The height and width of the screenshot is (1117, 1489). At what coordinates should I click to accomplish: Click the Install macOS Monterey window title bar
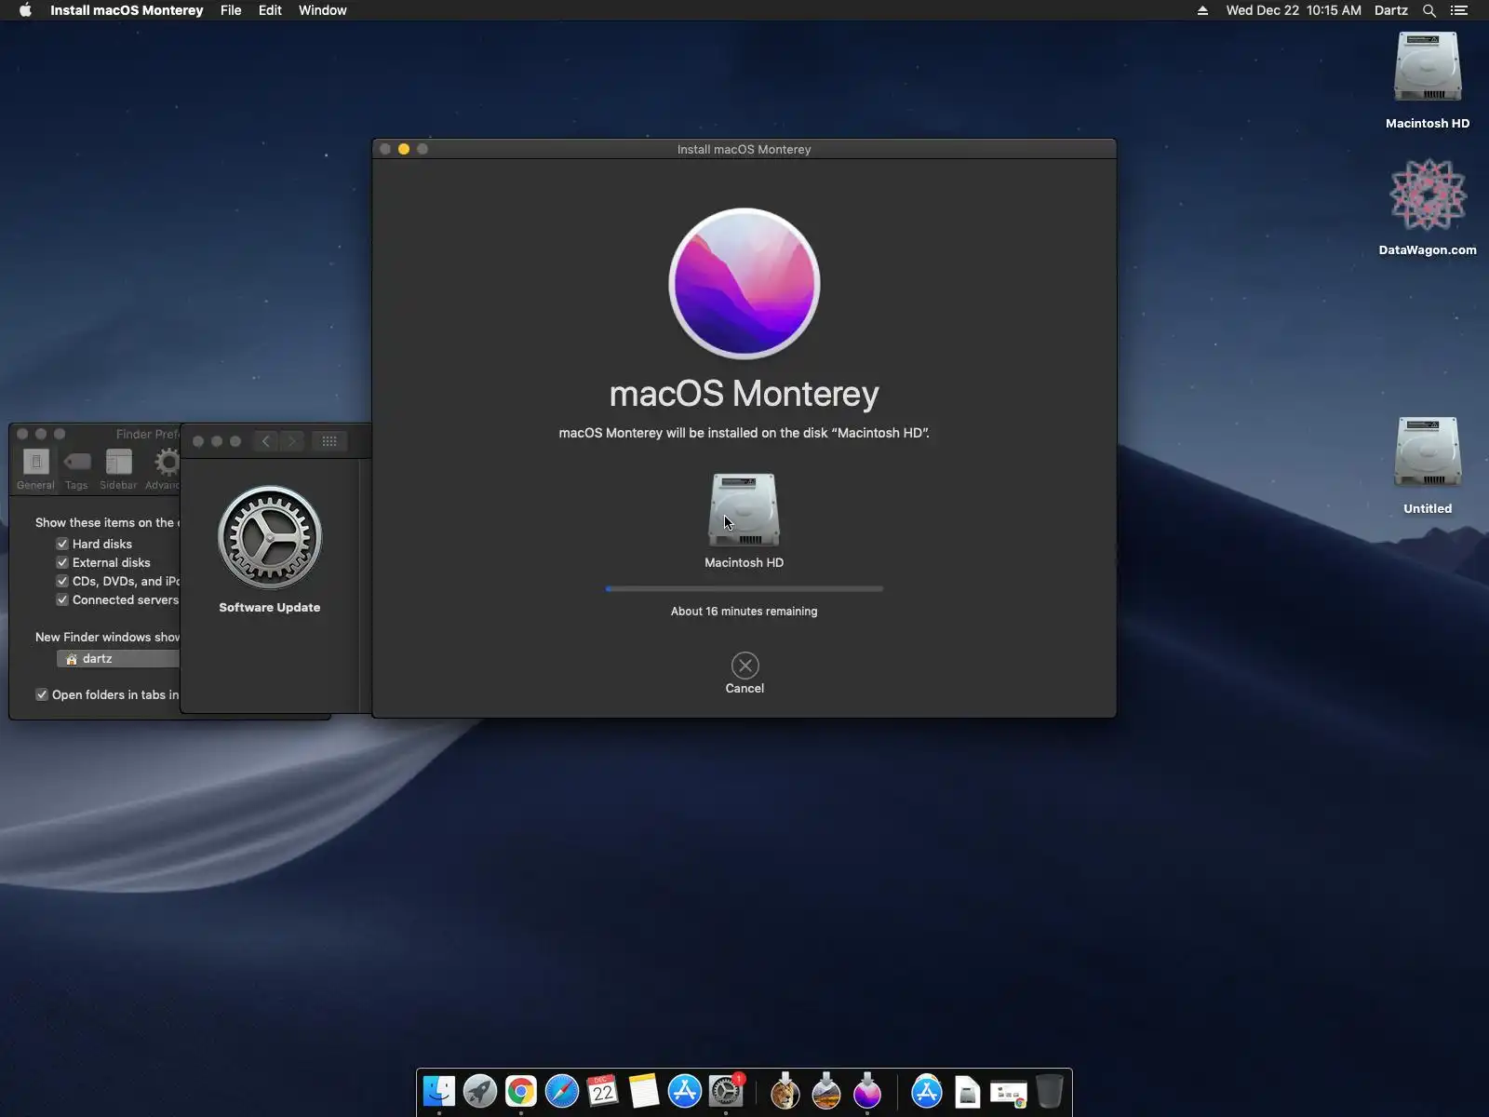(744, 149)
